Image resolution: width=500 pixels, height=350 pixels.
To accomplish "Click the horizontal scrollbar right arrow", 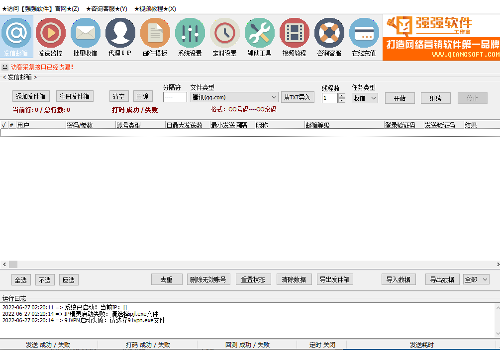I will [x=498, y=264].
